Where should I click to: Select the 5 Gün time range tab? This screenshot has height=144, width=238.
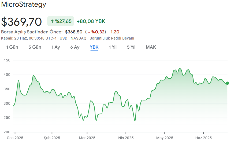coord(35,47)
